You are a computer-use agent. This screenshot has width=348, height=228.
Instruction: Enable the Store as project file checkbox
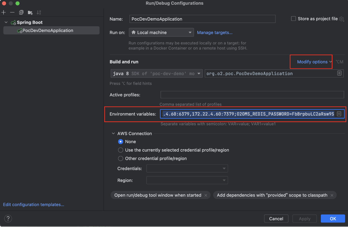293,19
